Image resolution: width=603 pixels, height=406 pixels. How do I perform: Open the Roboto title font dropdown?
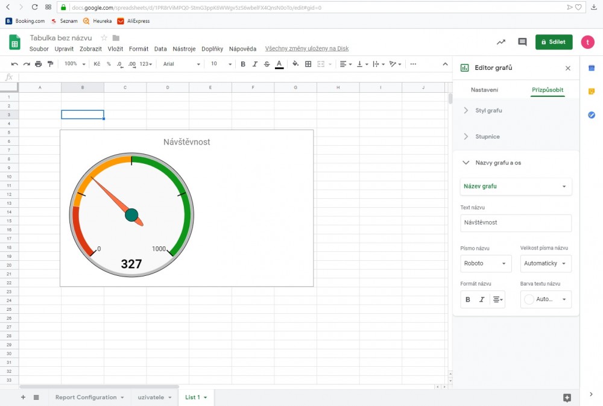tap(485, 263)
